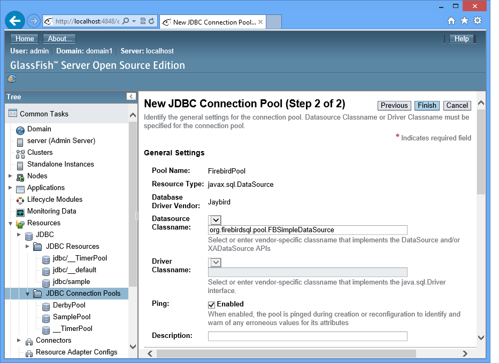
Task: Click the About... button
Action: (x=59, y=38)
